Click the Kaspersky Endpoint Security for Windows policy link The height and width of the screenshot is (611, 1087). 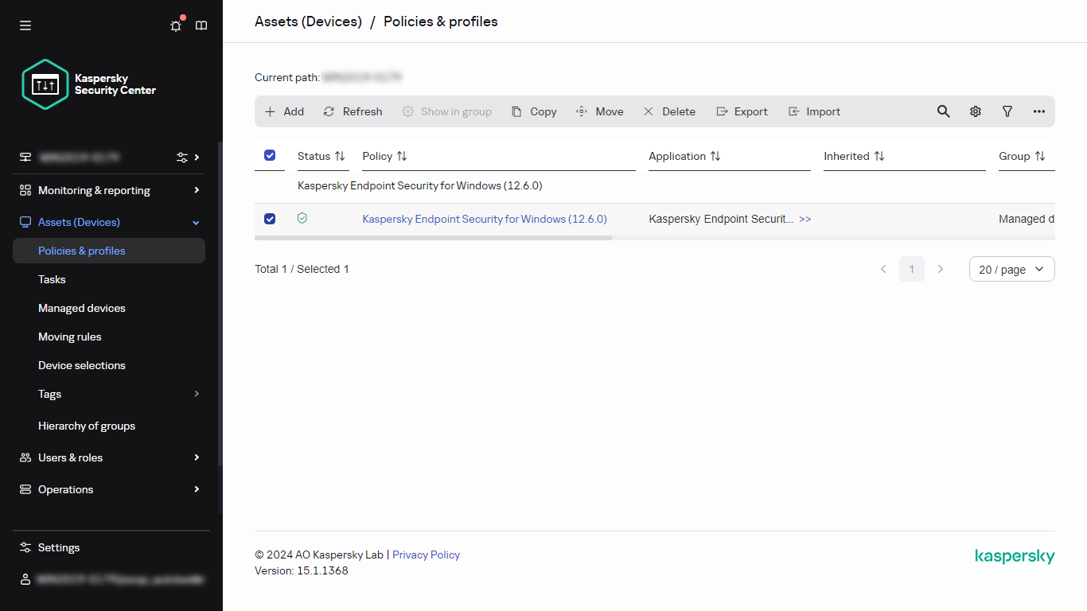484,219
